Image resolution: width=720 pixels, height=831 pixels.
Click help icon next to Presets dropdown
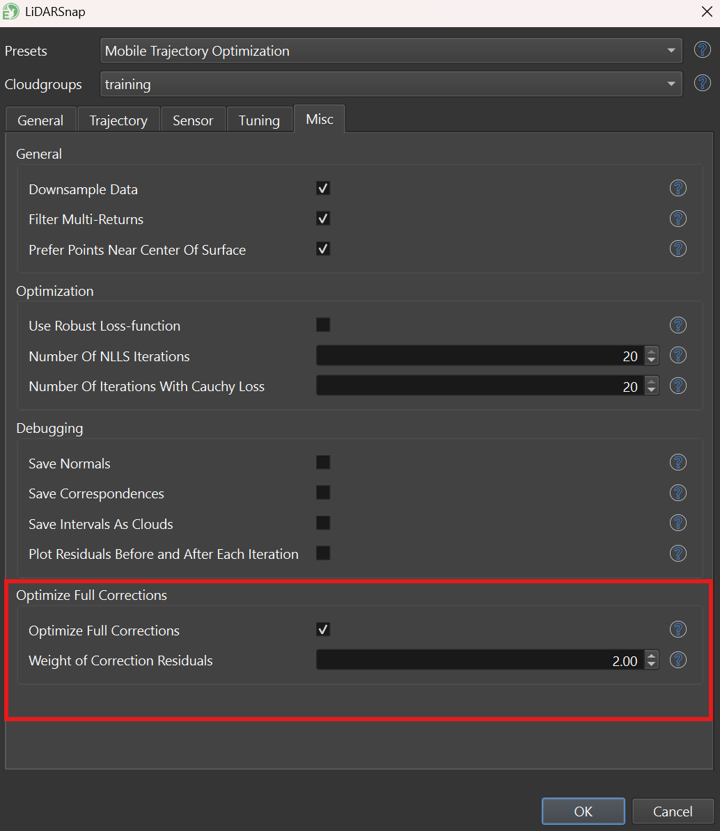point(703,50)
